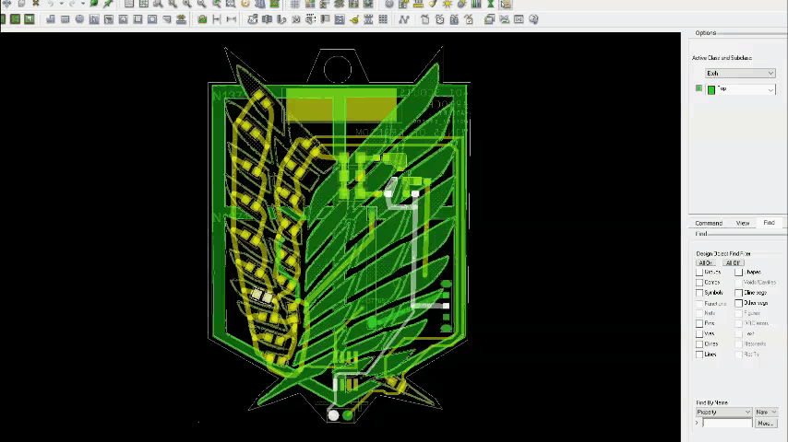Check the Lines checkbox
The image size is (788, 442).
click(x=699, y=355)
